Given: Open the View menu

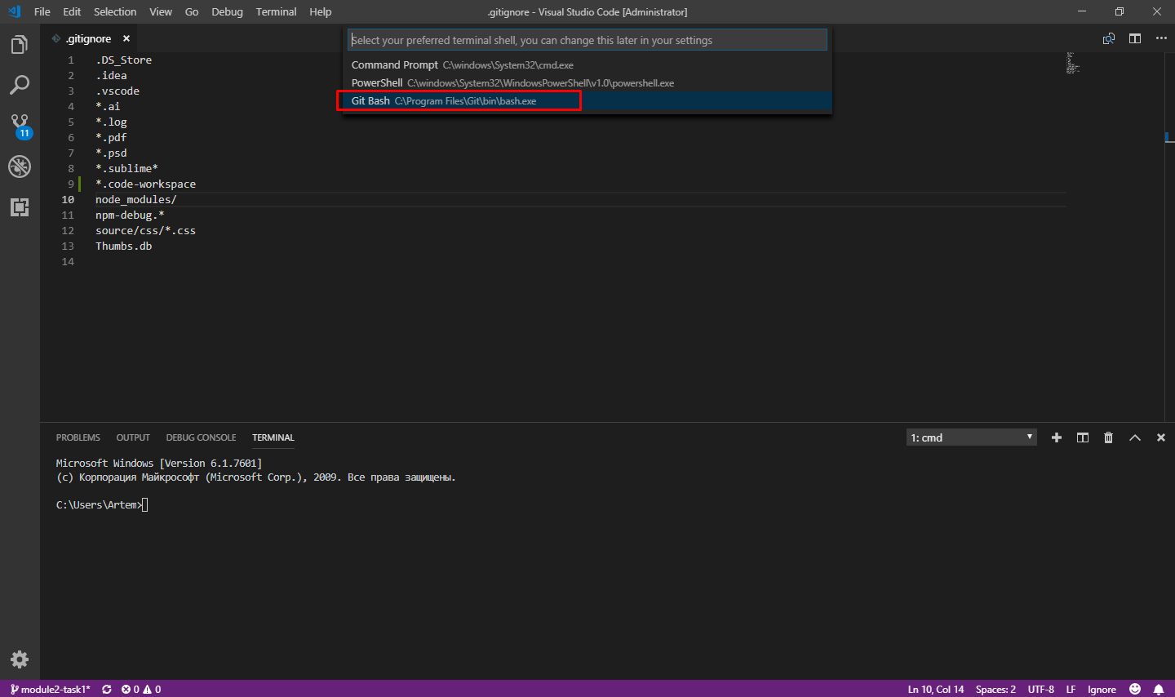Looking at the screenshot, I should click(x=161, y=11).
